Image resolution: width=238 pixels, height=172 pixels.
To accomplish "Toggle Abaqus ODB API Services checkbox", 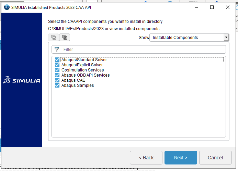I will (57, 75).
